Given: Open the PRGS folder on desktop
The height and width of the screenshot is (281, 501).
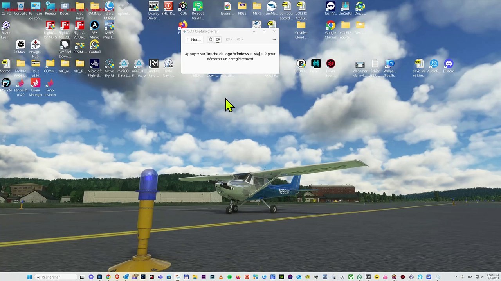Looking at the screenshot, I should click(x=242, y=9).
